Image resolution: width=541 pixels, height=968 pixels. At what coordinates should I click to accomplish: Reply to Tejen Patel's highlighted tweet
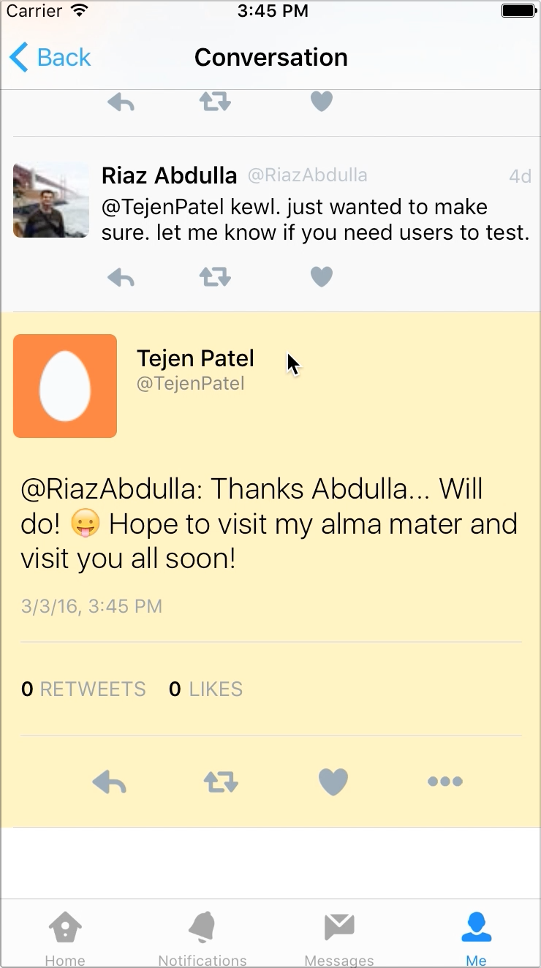(x=110, y=782)
